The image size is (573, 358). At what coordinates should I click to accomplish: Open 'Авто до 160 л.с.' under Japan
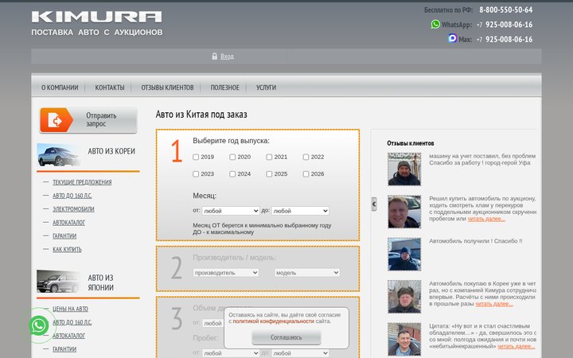72,322
